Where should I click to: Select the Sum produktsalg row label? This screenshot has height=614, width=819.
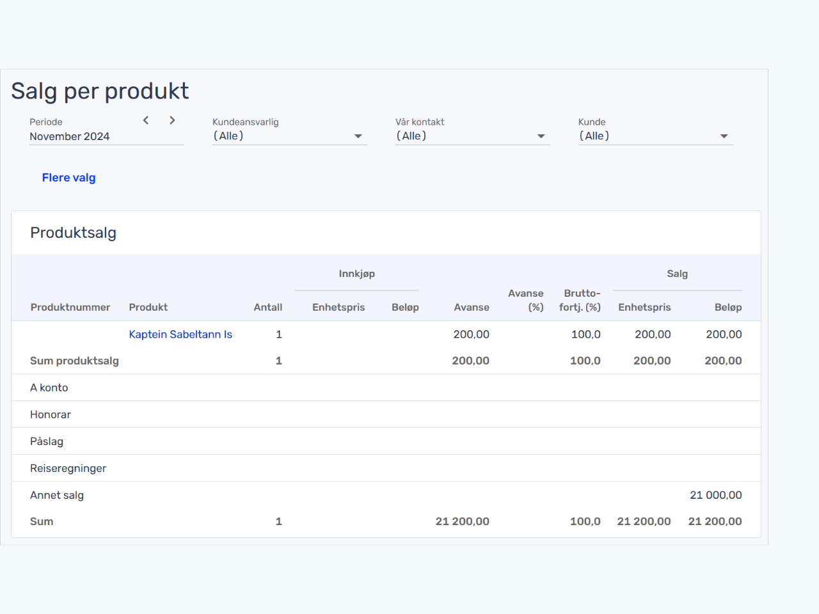click(x=74, y=361)
